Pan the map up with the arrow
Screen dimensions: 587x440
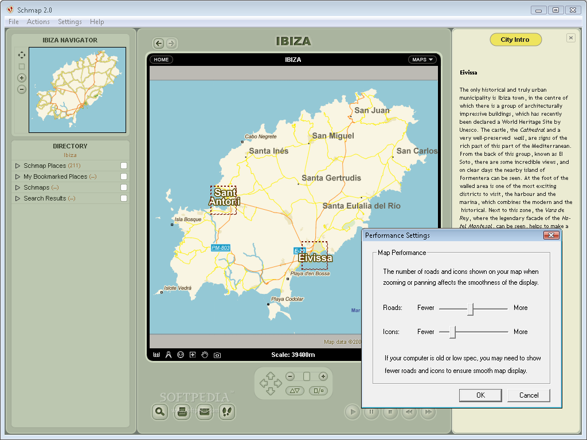click(x=271, y=376)
